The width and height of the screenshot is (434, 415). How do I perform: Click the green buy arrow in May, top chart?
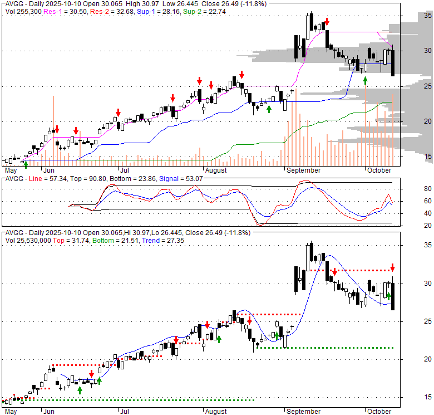pyautogui.click(x=26, y=164)
